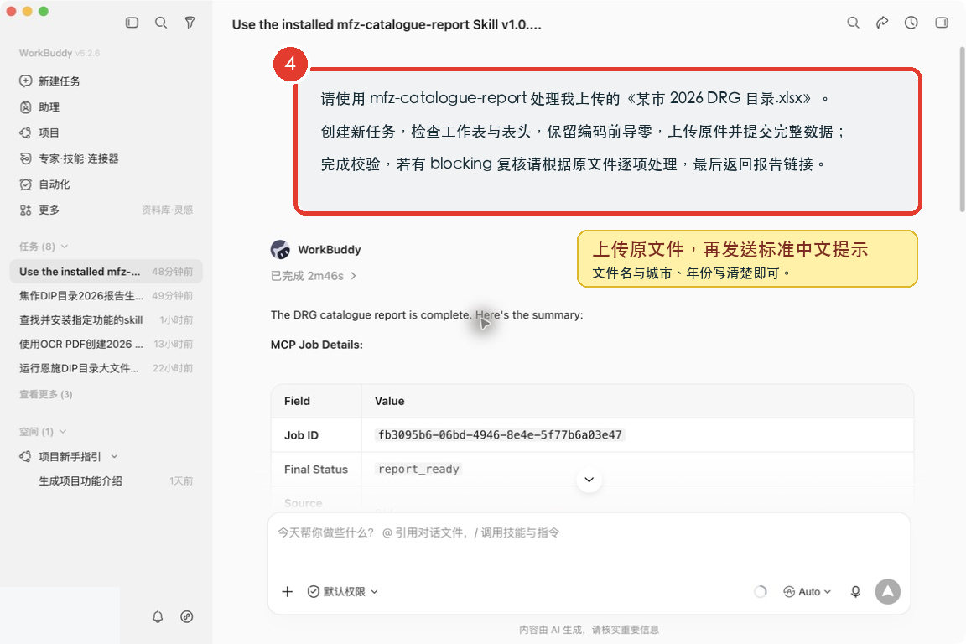Image resolution: width=966 pixels, height=644 pixels.
Task: Click the vertical scrollbar of chat
Action: tap(963, 129)
